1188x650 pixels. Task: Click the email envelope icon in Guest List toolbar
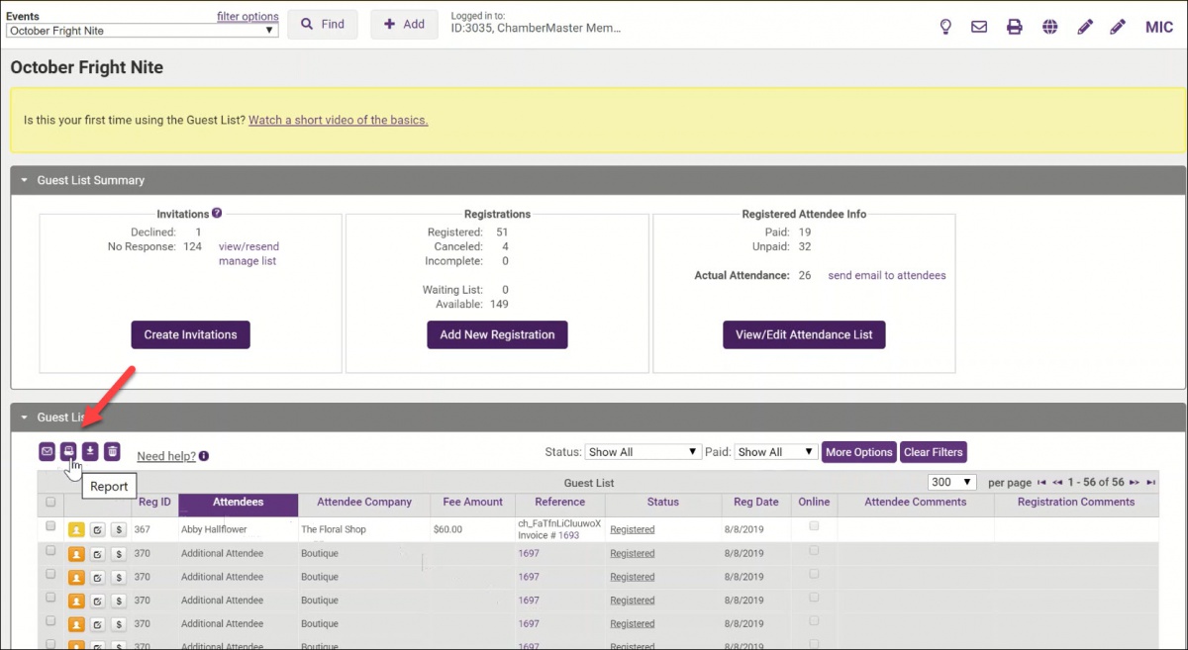[47, 451]
